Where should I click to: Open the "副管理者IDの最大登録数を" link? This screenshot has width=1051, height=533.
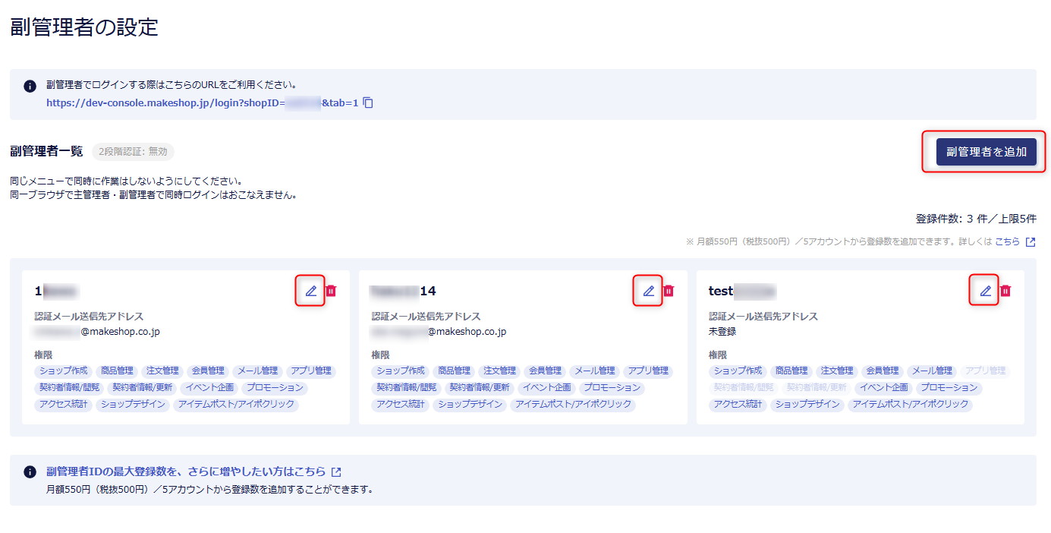(x=186, y=471)
